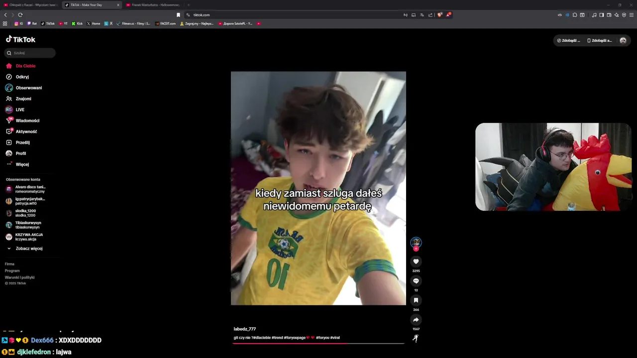Viewport: 637px width, 358px height.
Task: Switch to the Franek Masturbatra tab
Action: (154, 5)
